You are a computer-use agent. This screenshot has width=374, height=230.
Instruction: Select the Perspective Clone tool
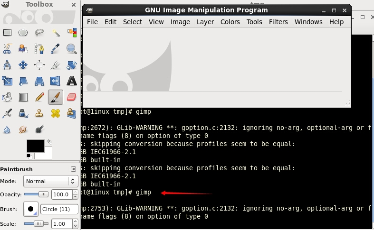click(72, 113)
